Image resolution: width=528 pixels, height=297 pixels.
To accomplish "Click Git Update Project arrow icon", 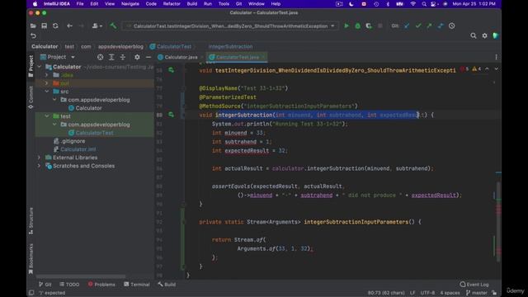I will [407, 26].
